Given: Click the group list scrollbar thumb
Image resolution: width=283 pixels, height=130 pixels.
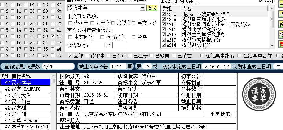Looking at the screenshot, I should (272, 19).
